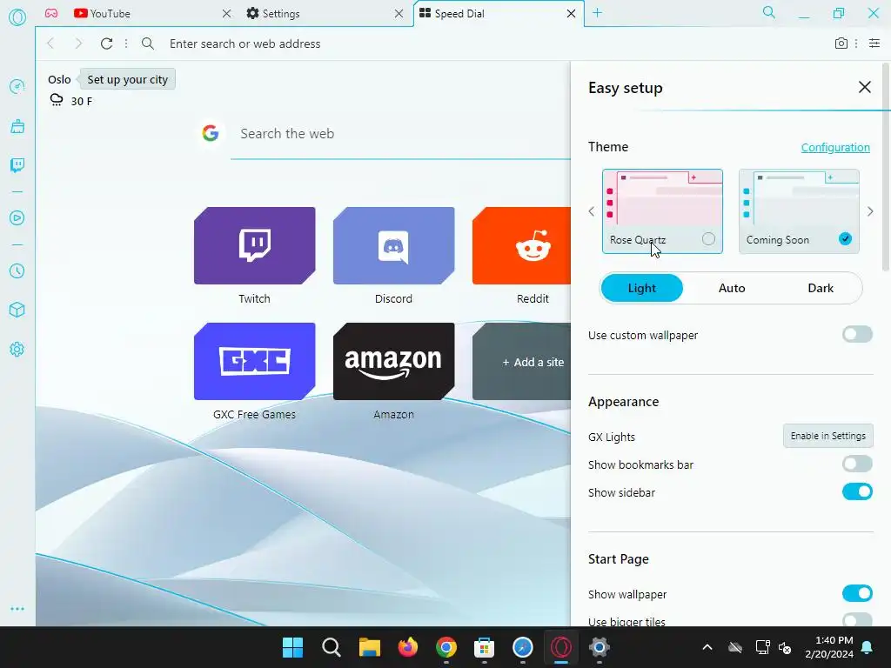891x668 pixels.
Task: Open the Opera GX main menu logo
Action: [17, 17]
